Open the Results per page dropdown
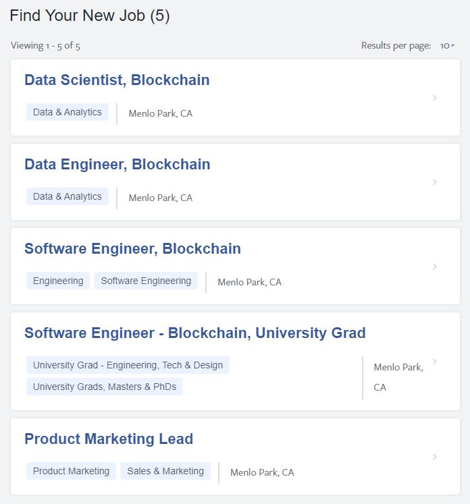This screenshot has width=470, height=504. click(447, 46)
